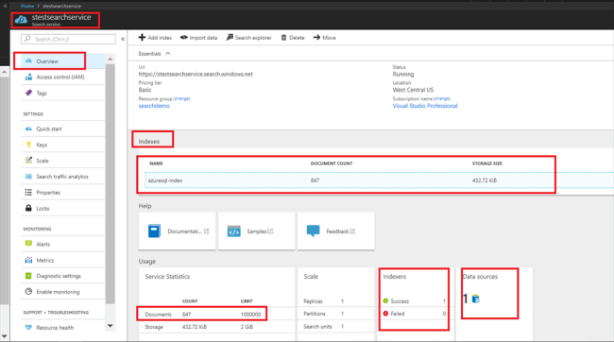The height and width of the screenshot is (342, 614).
Task: Click the Properties list icon
Action: tap(28, 193)
